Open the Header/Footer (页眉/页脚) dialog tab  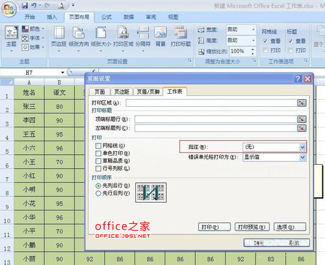coord(148,92)
